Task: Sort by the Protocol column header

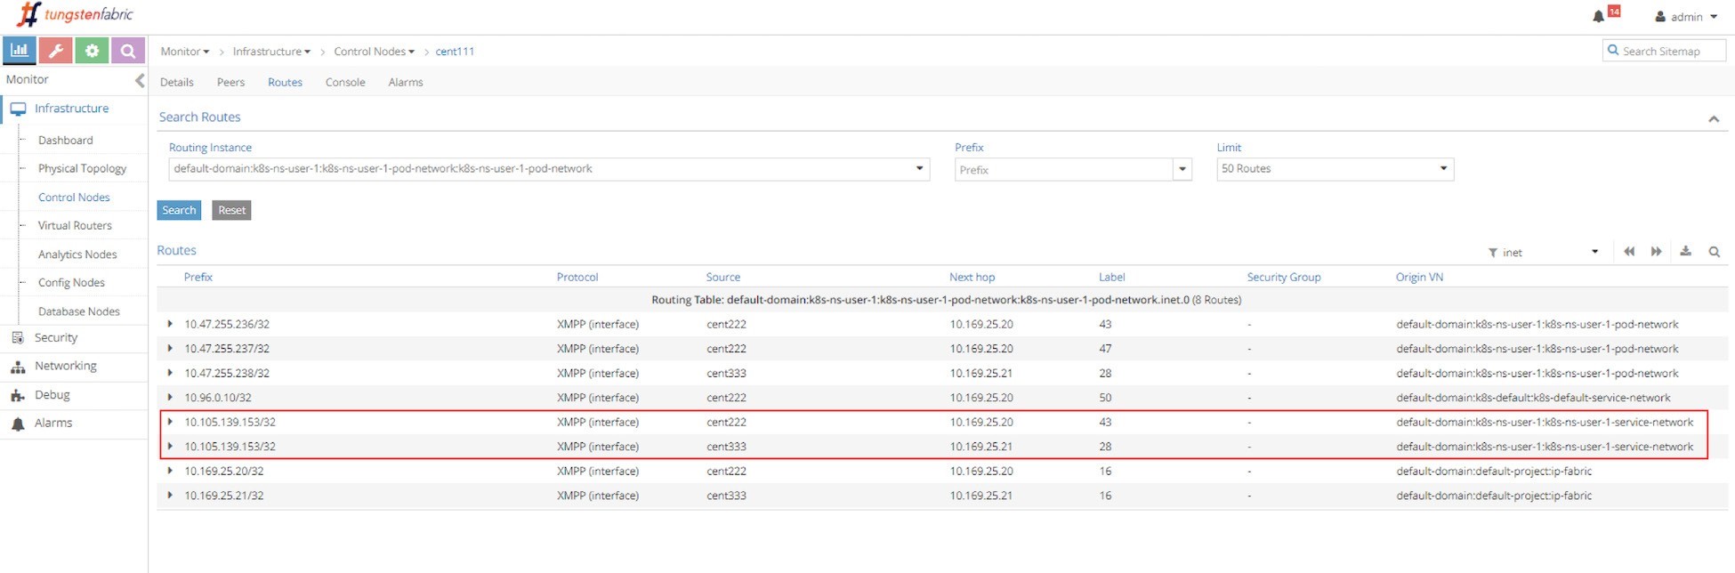Action: 577,277
